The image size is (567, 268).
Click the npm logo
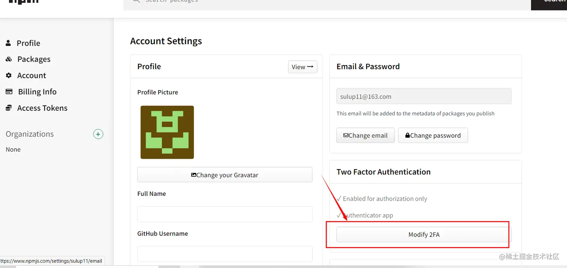click(x=23, y=2)
